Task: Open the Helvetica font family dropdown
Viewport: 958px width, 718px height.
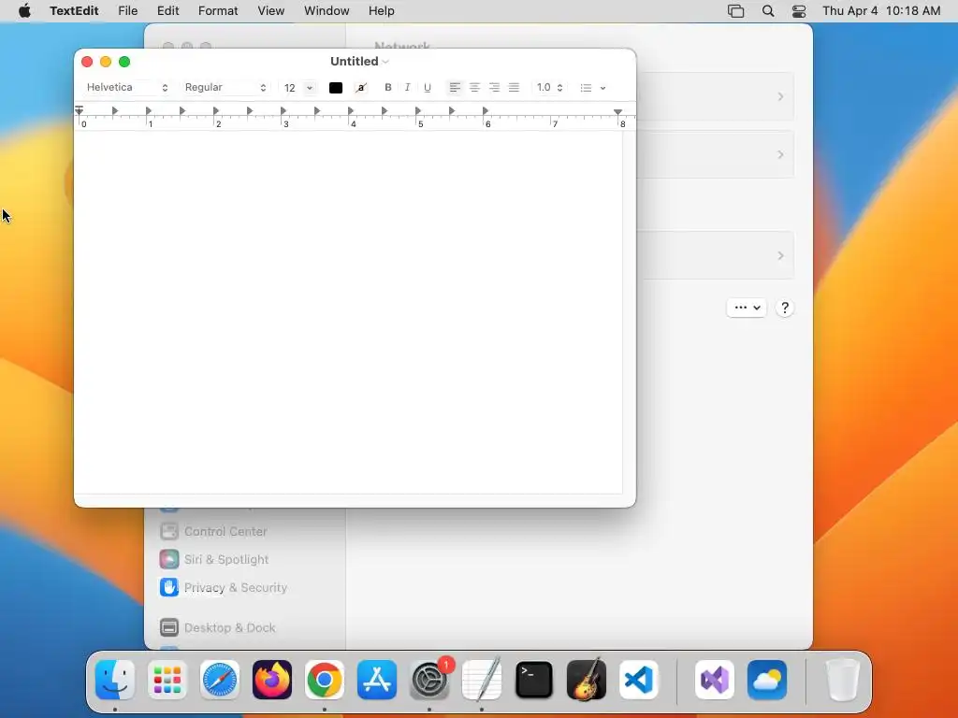Action: coord(126,87)
